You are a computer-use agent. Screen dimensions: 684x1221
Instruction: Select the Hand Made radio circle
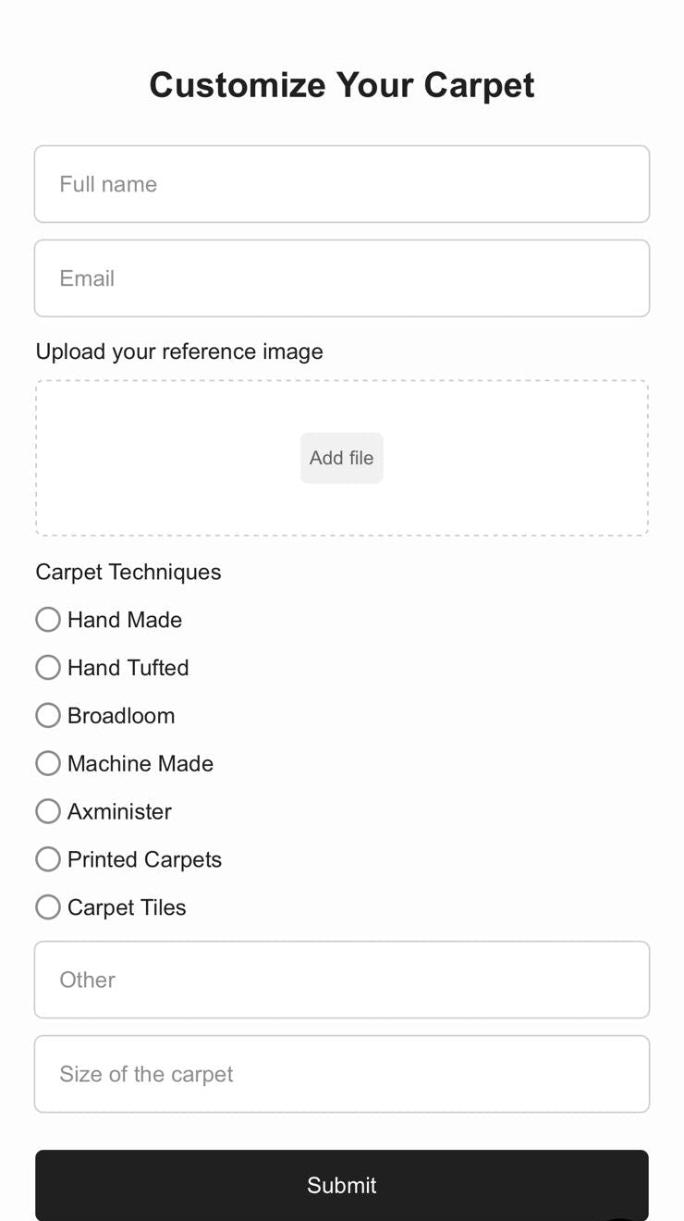point(48,620)
